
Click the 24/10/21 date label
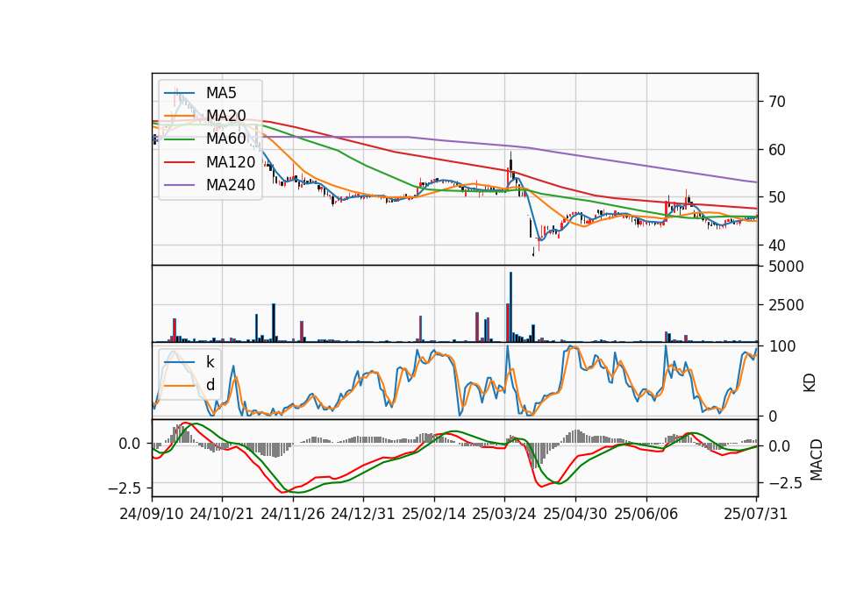pos(222,514)
